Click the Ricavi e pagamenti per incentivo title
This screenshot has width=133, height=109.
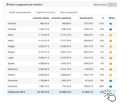pyautogui.click(x=26, y=5)
